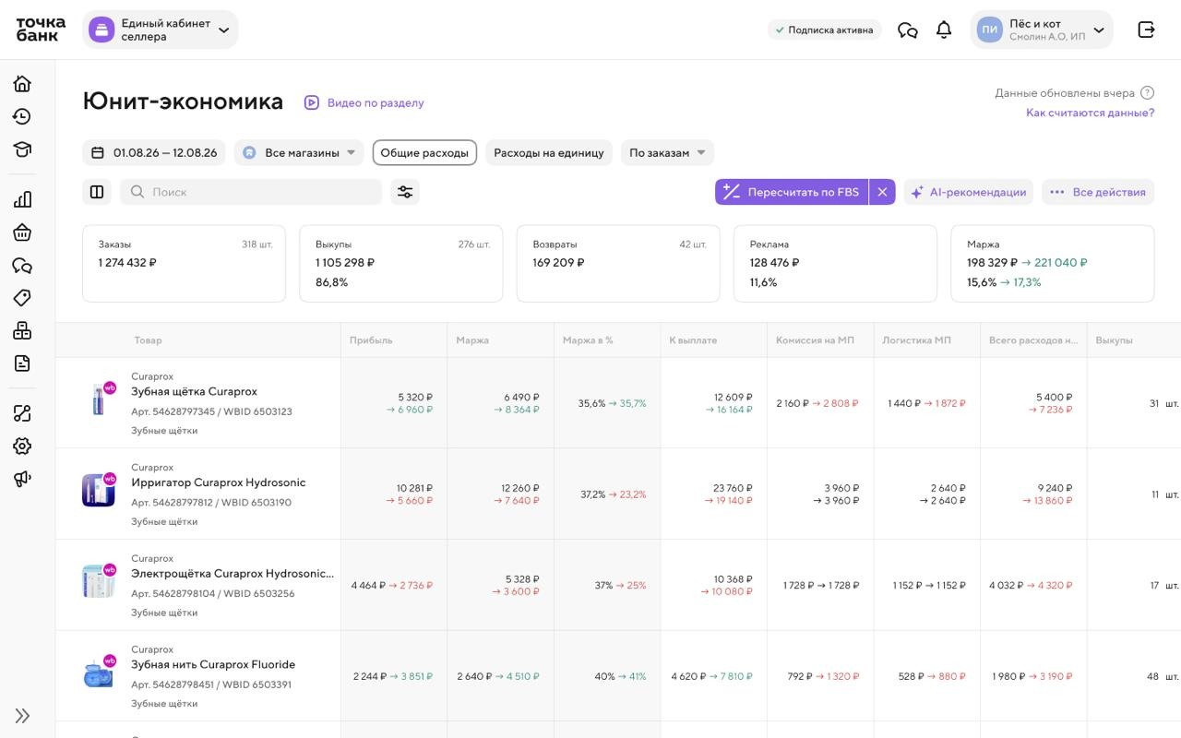Open Зубная щётка Curaprox product thumbnail
1181x738 pixels.
(99, 401)
